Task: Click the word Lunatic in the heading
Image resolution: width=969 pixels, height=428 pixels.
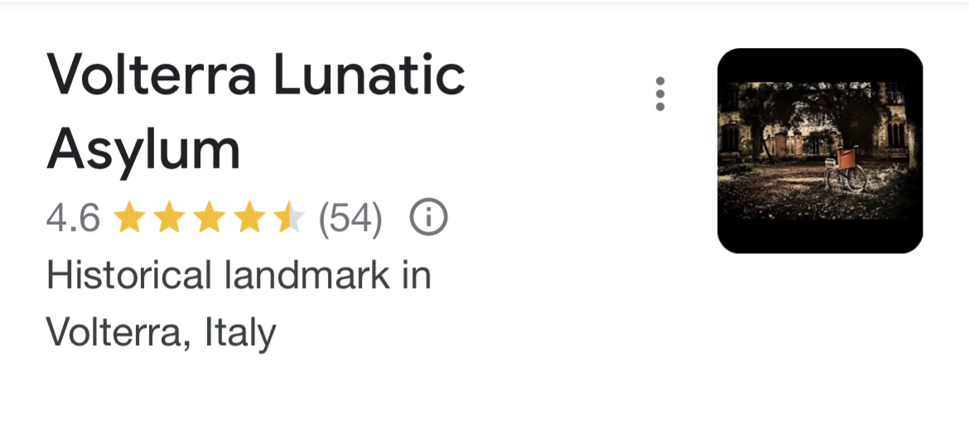Action: pyautogui.click(x=369, y=74)
